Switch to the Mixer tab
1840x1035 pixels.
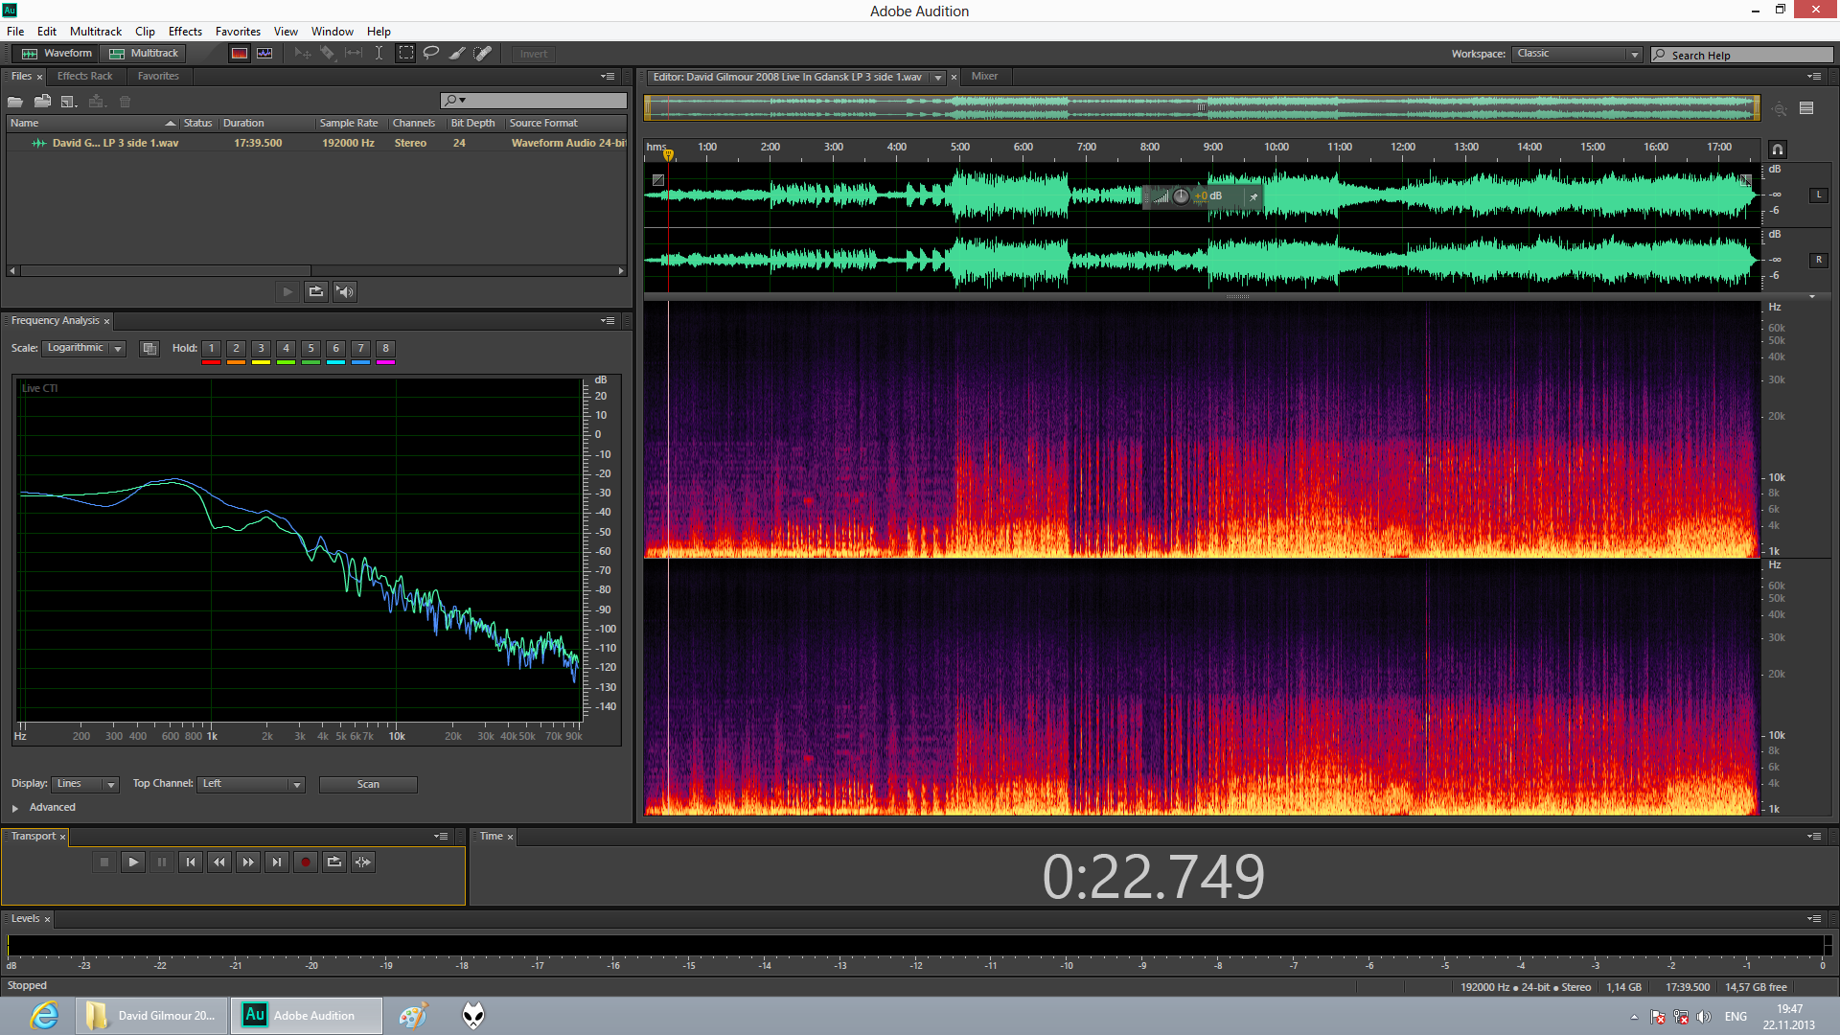click(984, 77)
